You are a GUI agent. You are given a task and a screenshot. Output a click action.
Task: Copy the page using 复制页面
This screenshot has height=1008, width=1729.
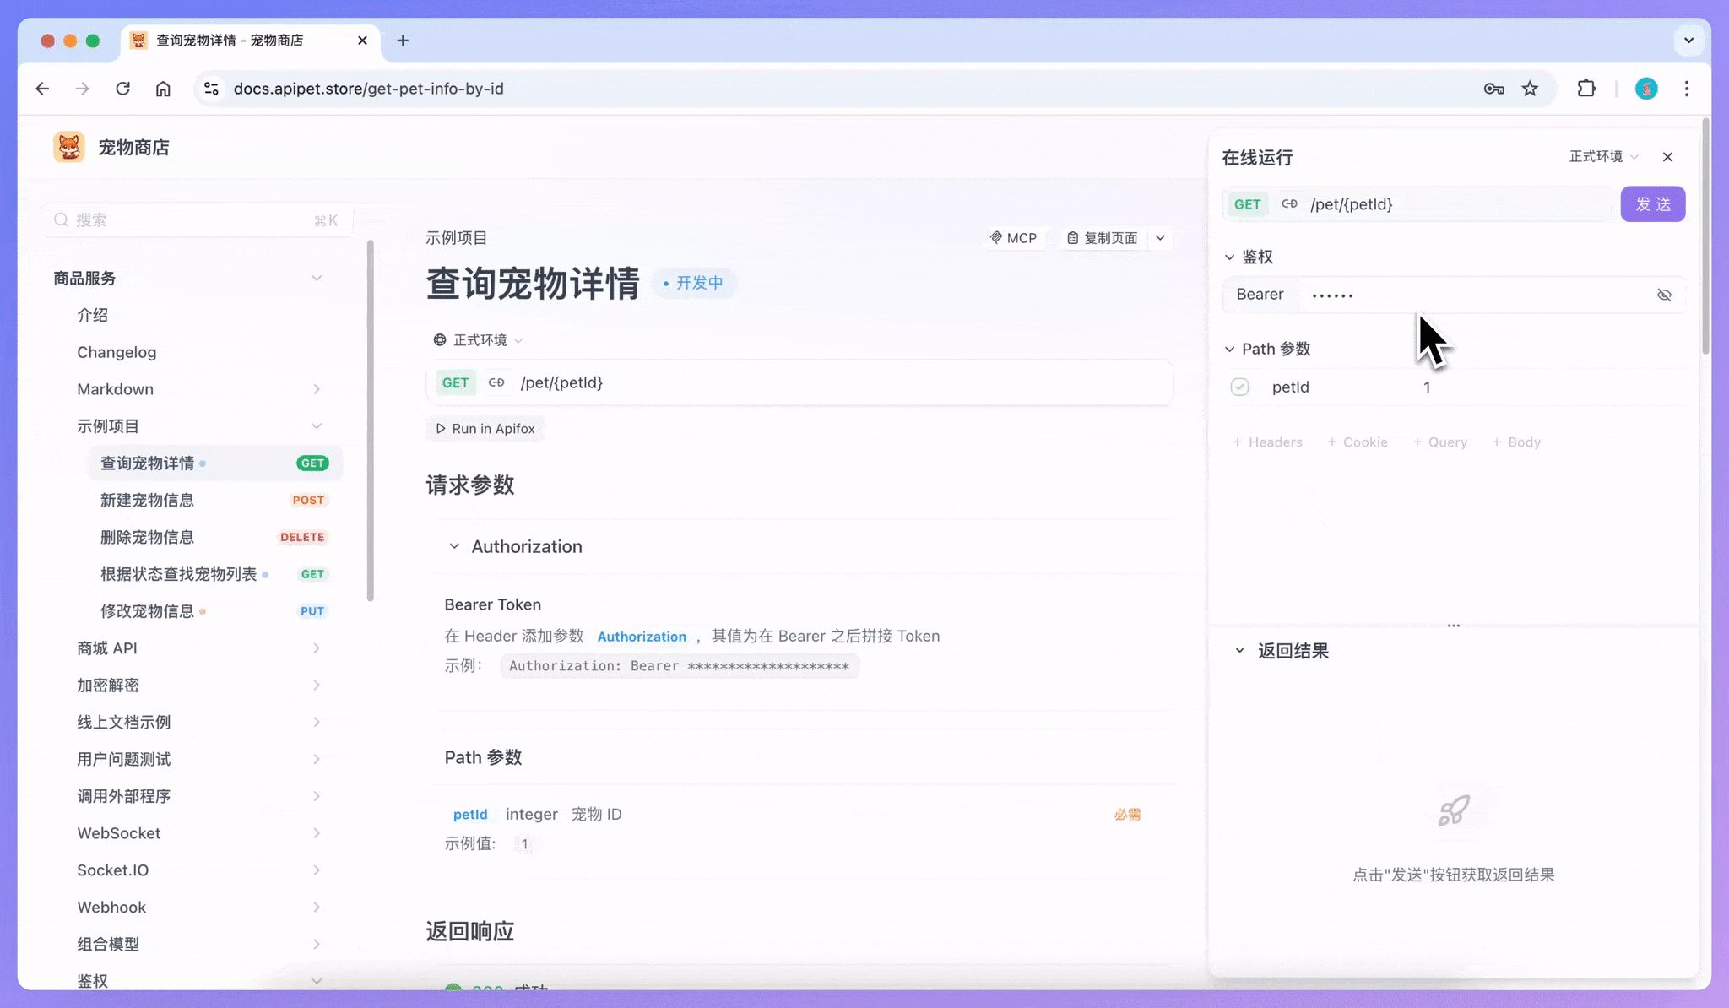coord(1107,238)
